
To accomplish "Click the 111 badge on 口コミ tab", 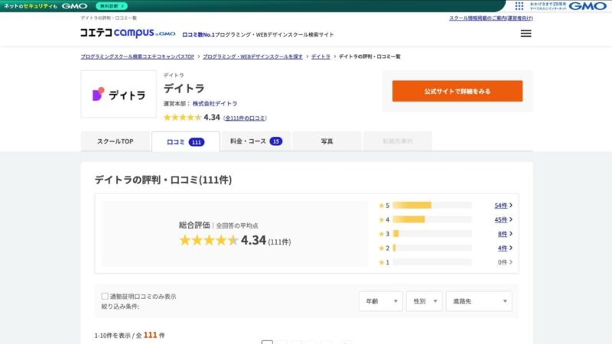I will (197, 142).
